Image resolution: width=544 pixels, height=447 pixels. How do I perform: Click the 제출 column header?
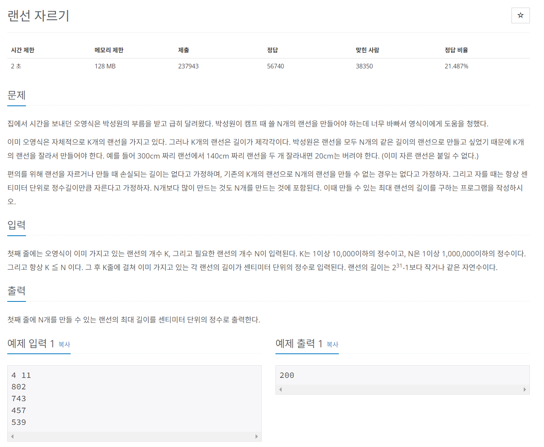(x=184, y=50)
